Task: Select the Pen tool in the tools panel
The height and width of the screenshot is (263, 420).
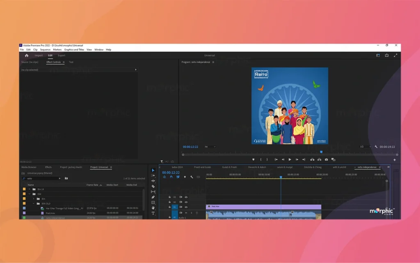Action: (x=153, y=197)
